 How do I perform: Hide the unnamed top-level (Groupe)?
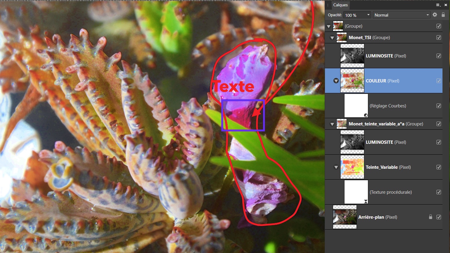tap(439, 26)
